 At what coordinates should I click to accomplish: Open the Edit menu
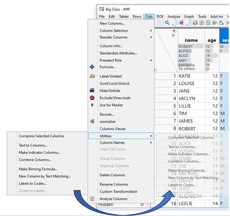point(112,17)
